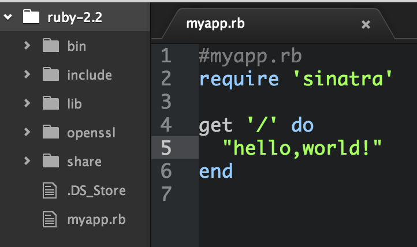Select line number 5 in the gutter

coord(166,148)
